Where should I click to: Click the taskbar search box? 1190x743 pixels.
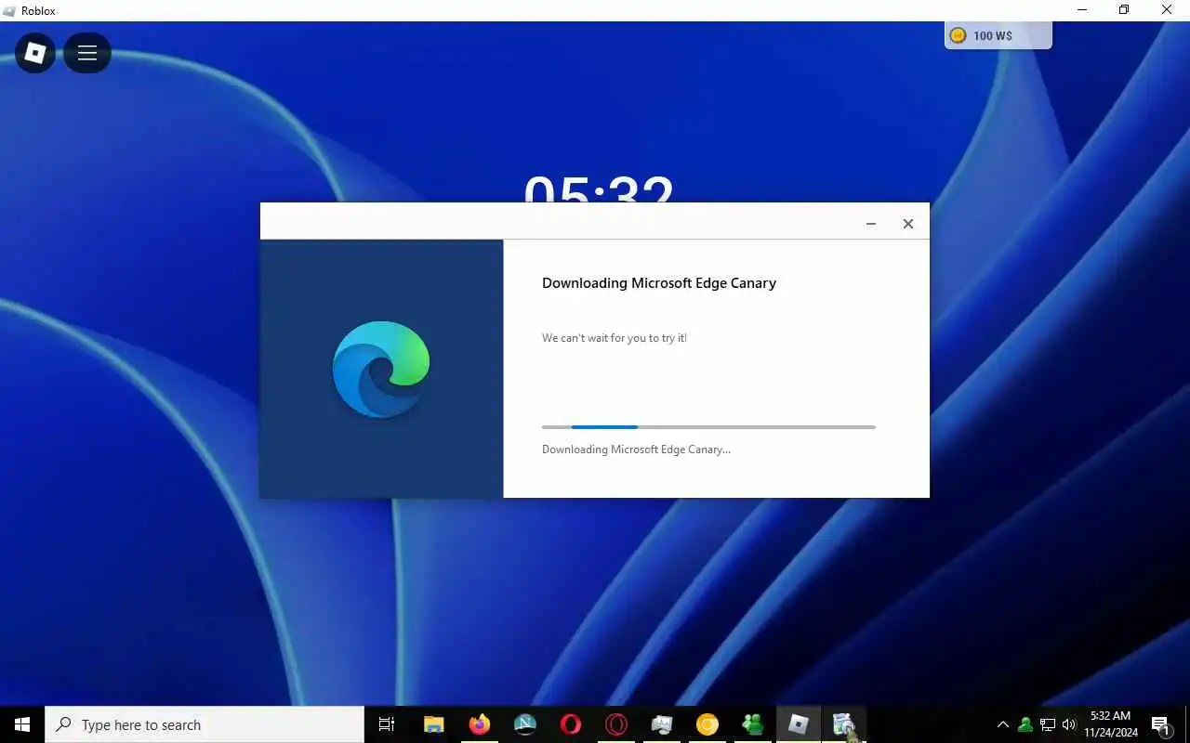click(205, 724)
